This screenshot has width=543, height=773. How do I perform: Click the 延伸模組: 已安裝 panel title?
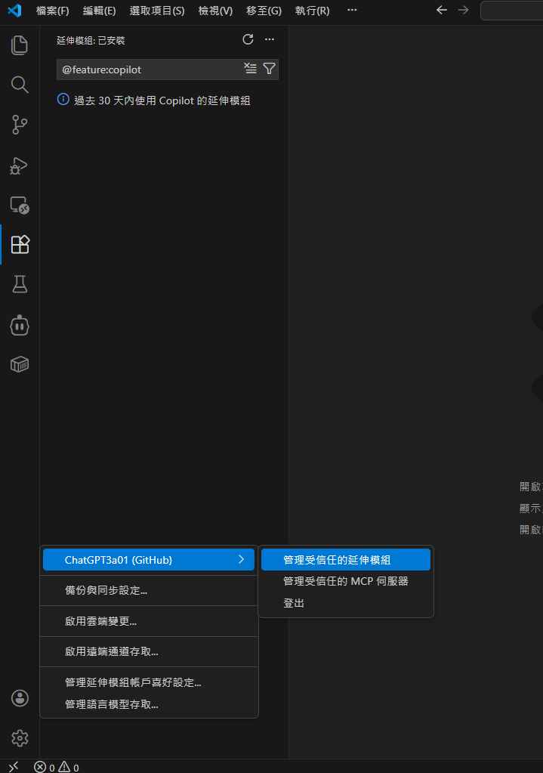[x=91, y=40]
